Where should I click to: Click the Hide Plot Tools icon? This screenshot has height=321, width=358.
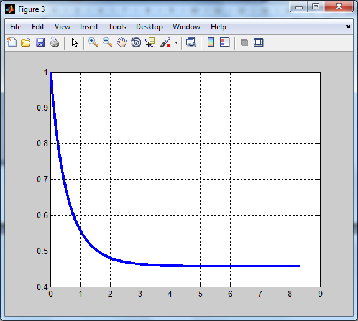pos(244,43)
